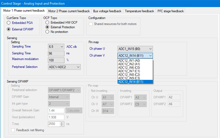Open OPAMP1/OPAMP2 peripheral selection dropdown

pyautogui.click(x=64, y=90)
